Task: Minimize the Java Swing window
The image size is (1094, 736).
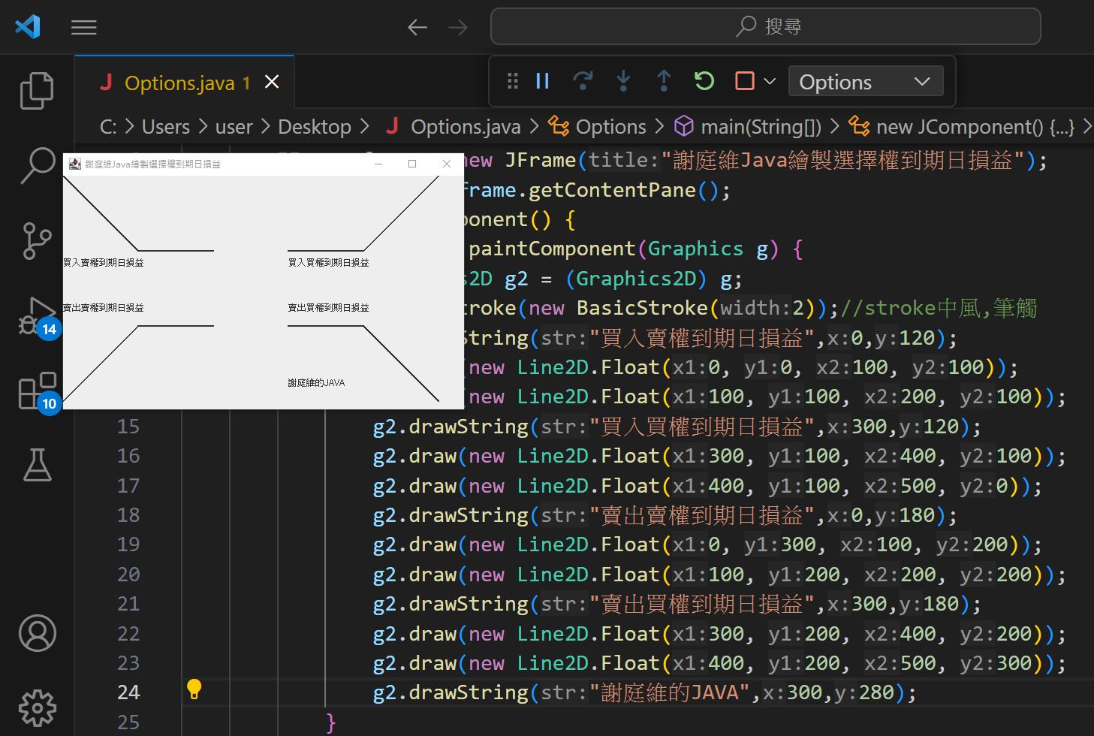Action: [378, 164]
